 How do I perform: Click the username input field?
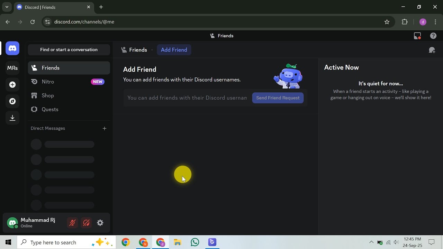[x=187, y=98]
